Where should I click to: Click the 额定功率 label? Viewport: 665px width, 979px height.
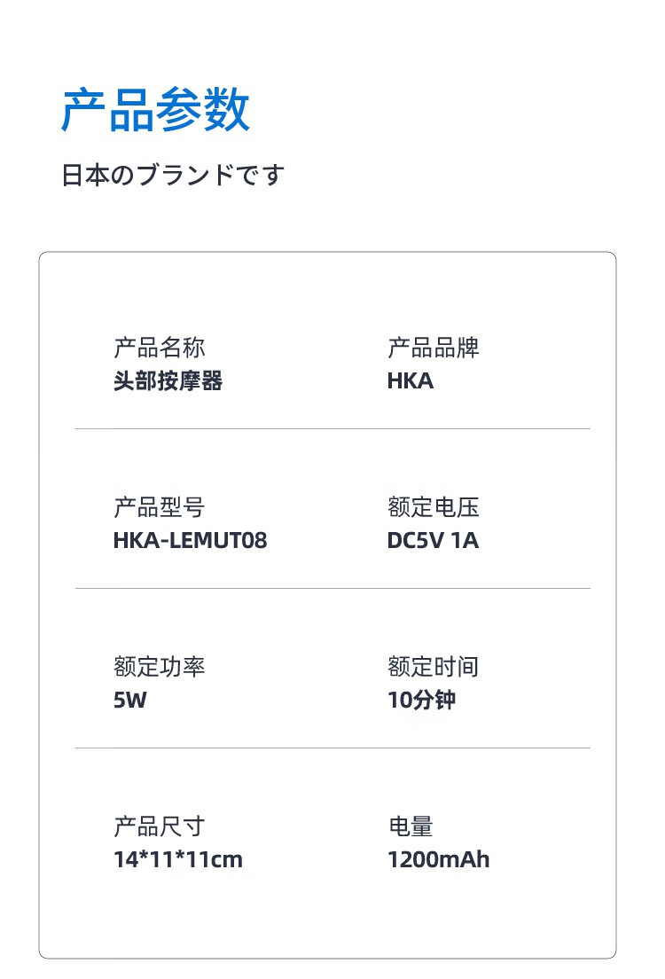tap(160, 667)
